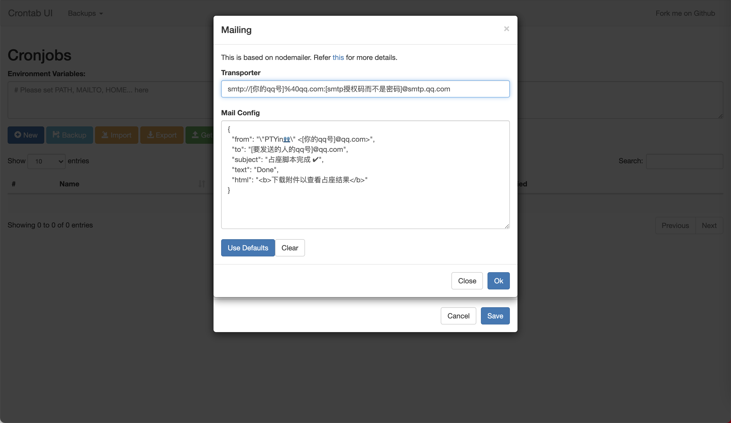The height and width of the screenshot is (423, 731).
Task: Click the this nodemailer reference link
Action: (338, 57)
